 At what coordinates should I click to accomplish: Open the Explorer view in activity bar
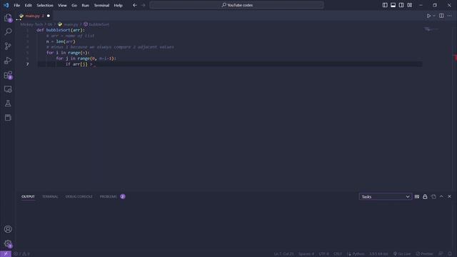8,18
